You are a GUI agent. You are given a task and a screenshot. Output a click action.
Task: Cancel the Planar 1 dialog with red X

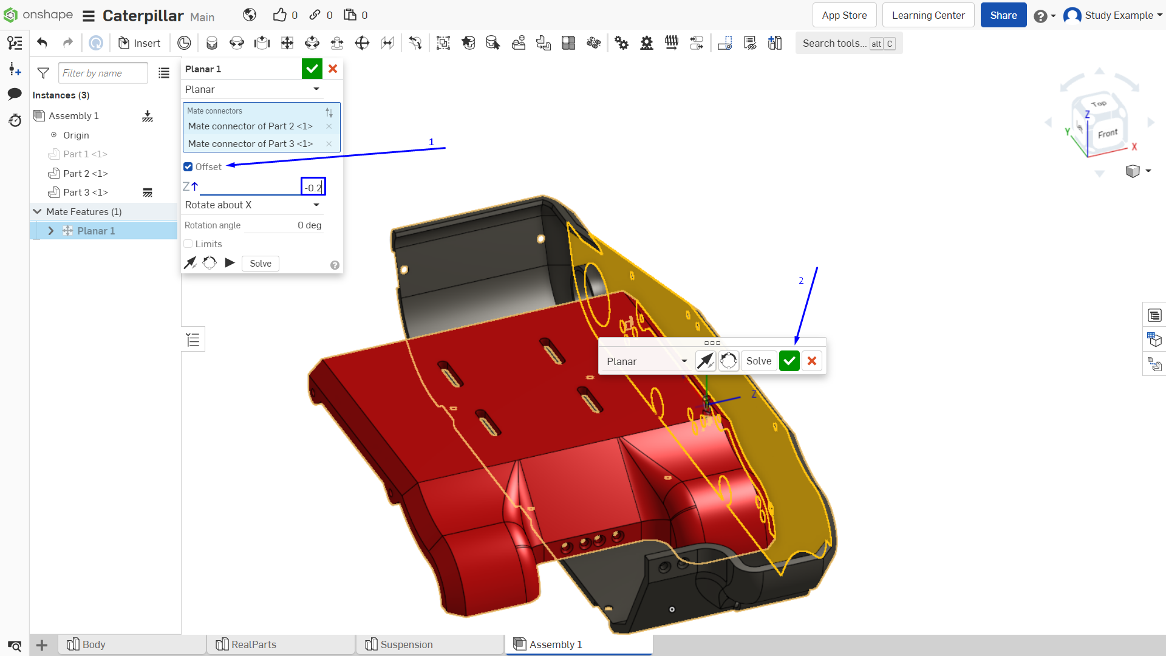click(333, 69)
